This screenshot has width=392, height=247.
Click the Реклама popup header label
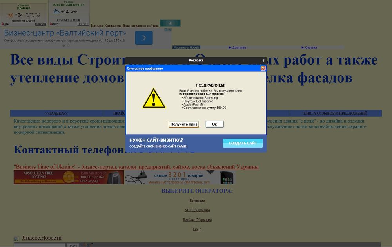196,60
